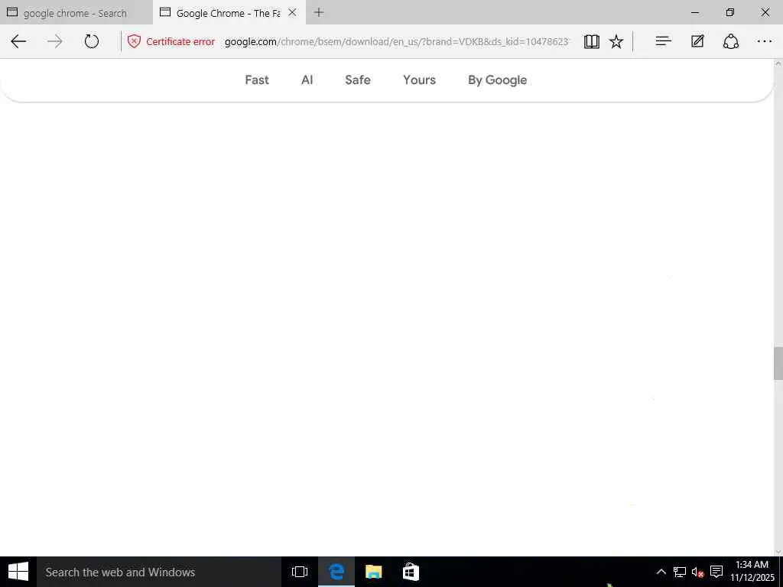Jump to the AI section
The height and width of the screenshot is (587, 783).
tap(307, 79)
